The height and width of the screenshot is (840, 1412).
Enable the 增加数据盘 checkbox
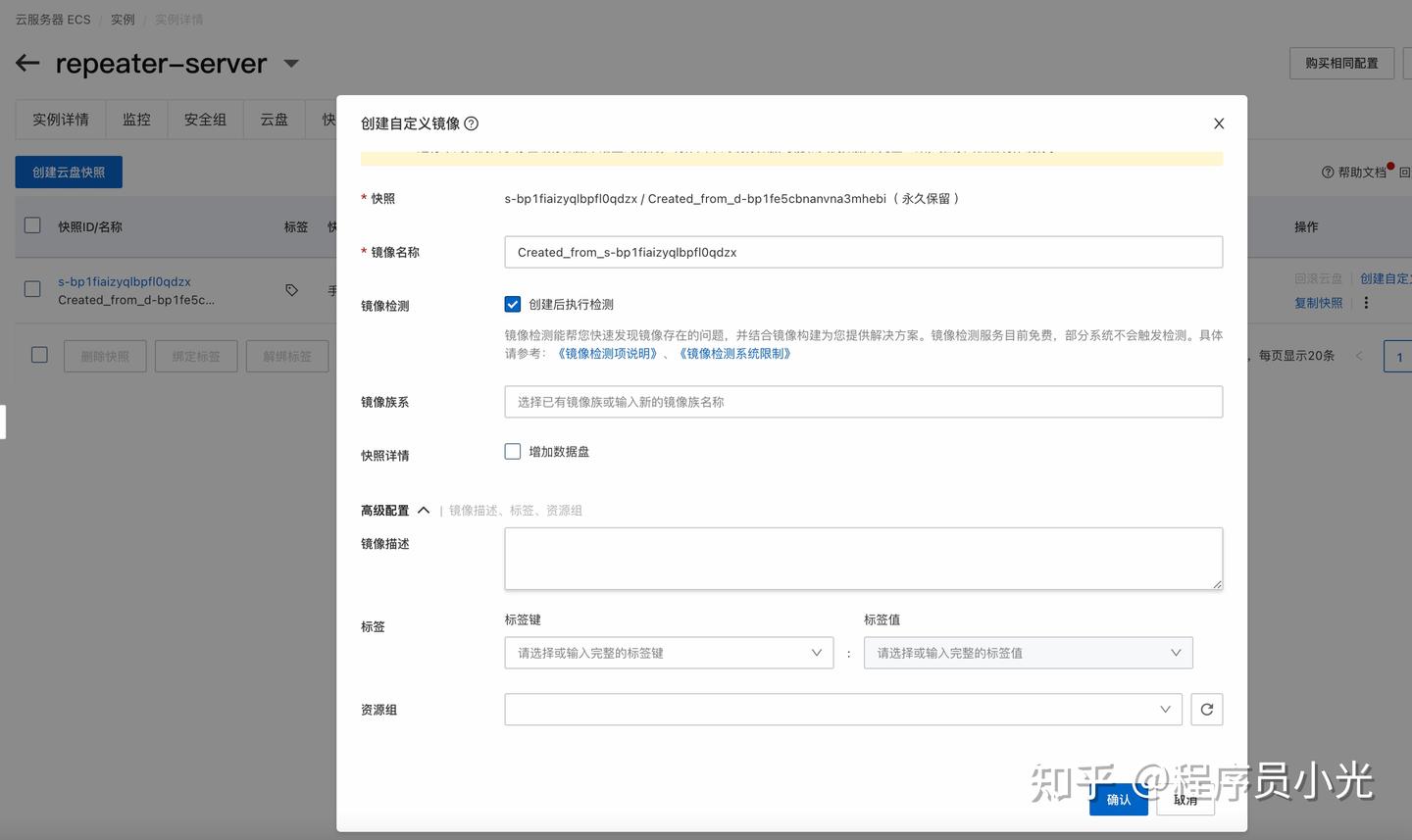[512, 451]
